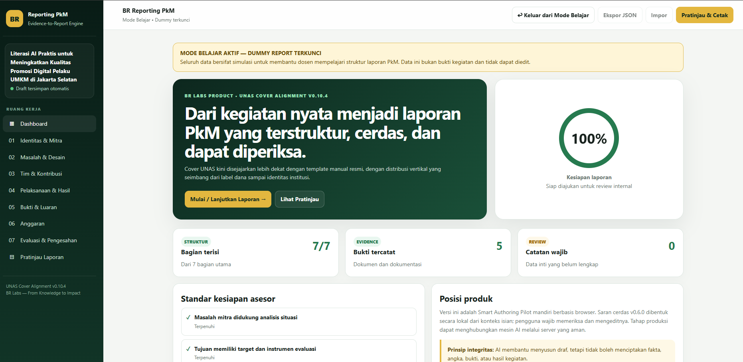Click the Kesiapan laporan label
The height and width of the screenshot is (362, 743).
click(x=589, y=177)
